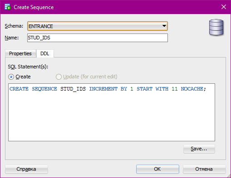This screenshot has height=178, width=231.
Task: Click the Save... button
Action: coord(199,149)
